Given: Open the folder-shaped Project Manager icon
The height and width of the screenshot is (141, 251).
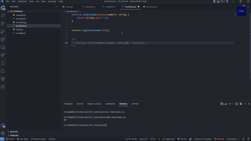Looking at the screenshot, I should coord(3,71).
